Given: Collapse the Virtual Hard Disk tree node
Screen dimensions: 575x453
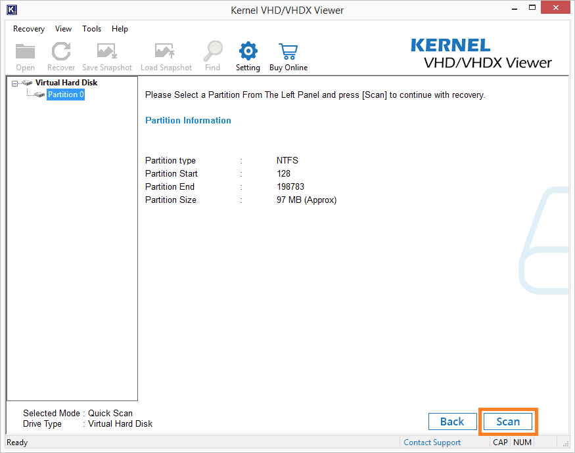Looking at the screenshot, I should [15, 83].
